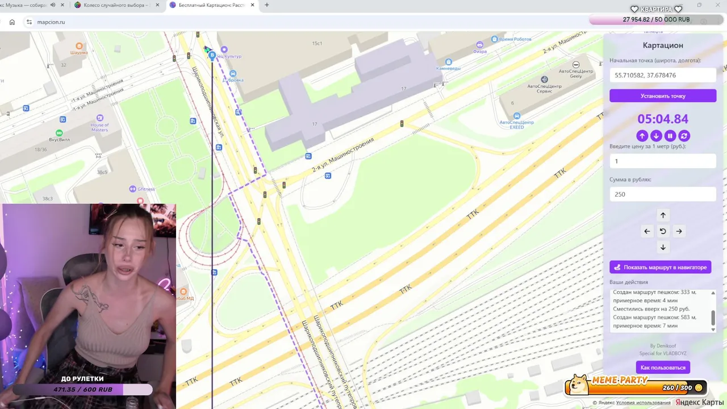Move the point down with the arrow pad

(x=663, y=247)
